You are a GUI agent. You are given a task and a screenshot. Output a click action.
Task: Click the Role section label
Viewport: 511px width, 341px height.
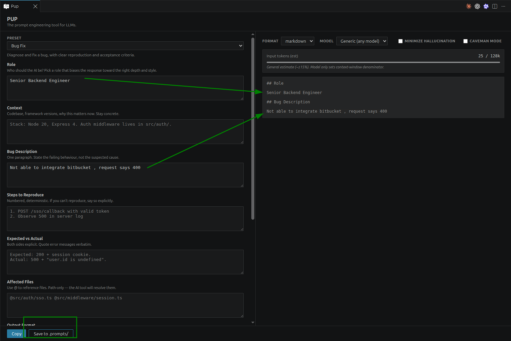click(x=11, y=65)
